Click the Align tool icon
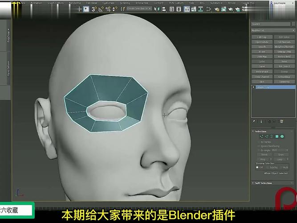Viewport: 297px width, 223px height. [164, 9]
